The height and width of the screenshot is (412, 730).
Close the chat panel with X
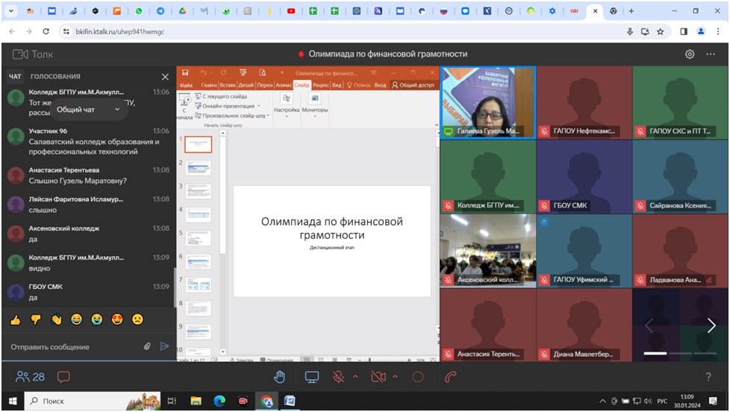click(165, 77)
